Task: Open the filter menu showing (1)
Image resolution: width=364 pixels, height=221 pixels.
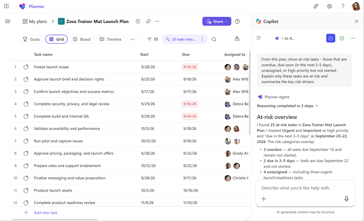Action: pos(153,39)
